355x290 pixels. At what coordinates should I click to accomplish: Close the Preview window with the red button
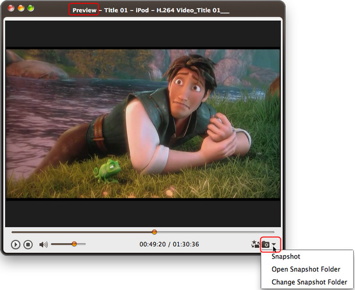point(11,8)
